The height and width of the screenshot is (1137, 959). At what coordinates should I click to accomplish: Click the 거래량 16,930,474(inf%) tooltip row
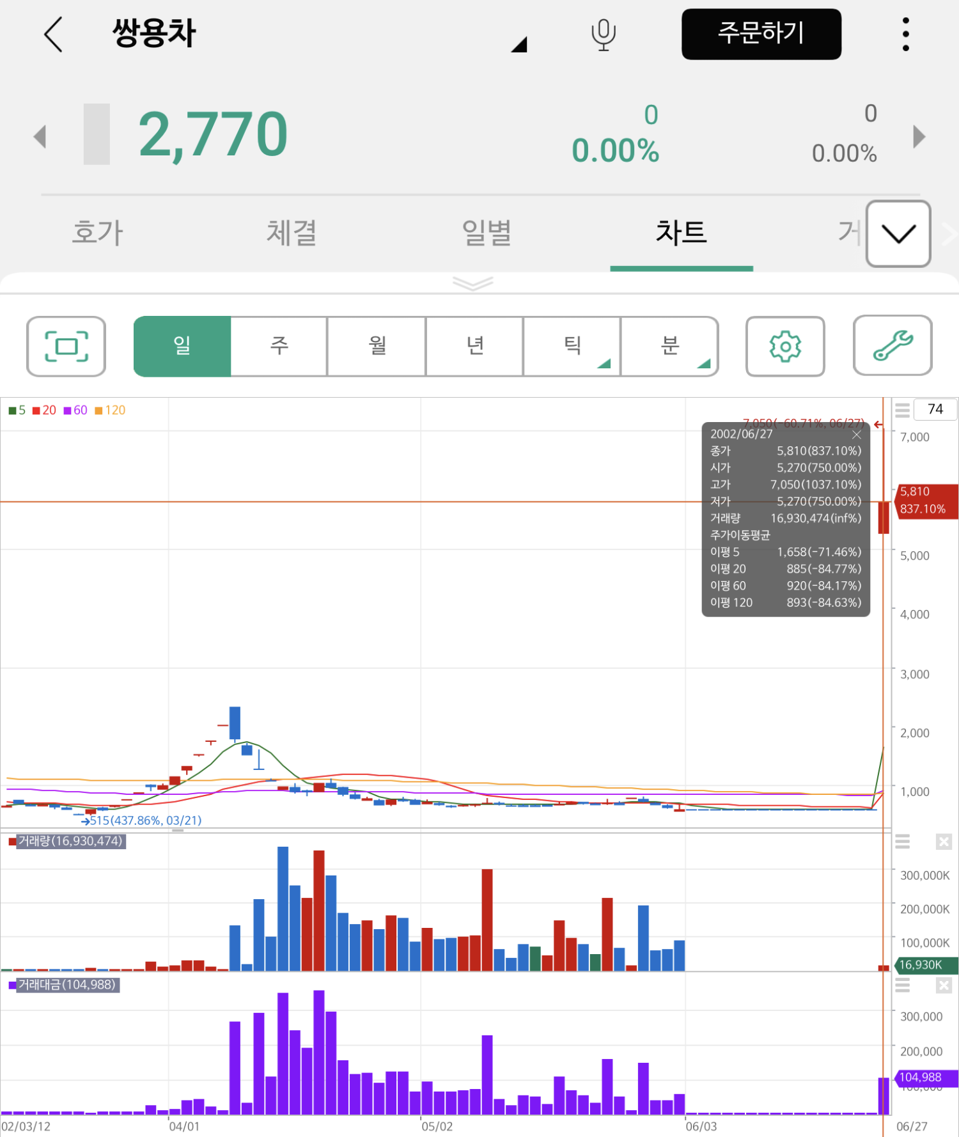786,518
